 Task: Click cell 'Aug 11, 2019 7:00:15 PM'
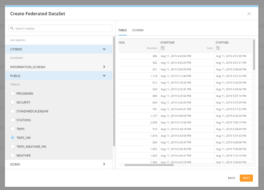pyautogui.click(x=231, y=122)
